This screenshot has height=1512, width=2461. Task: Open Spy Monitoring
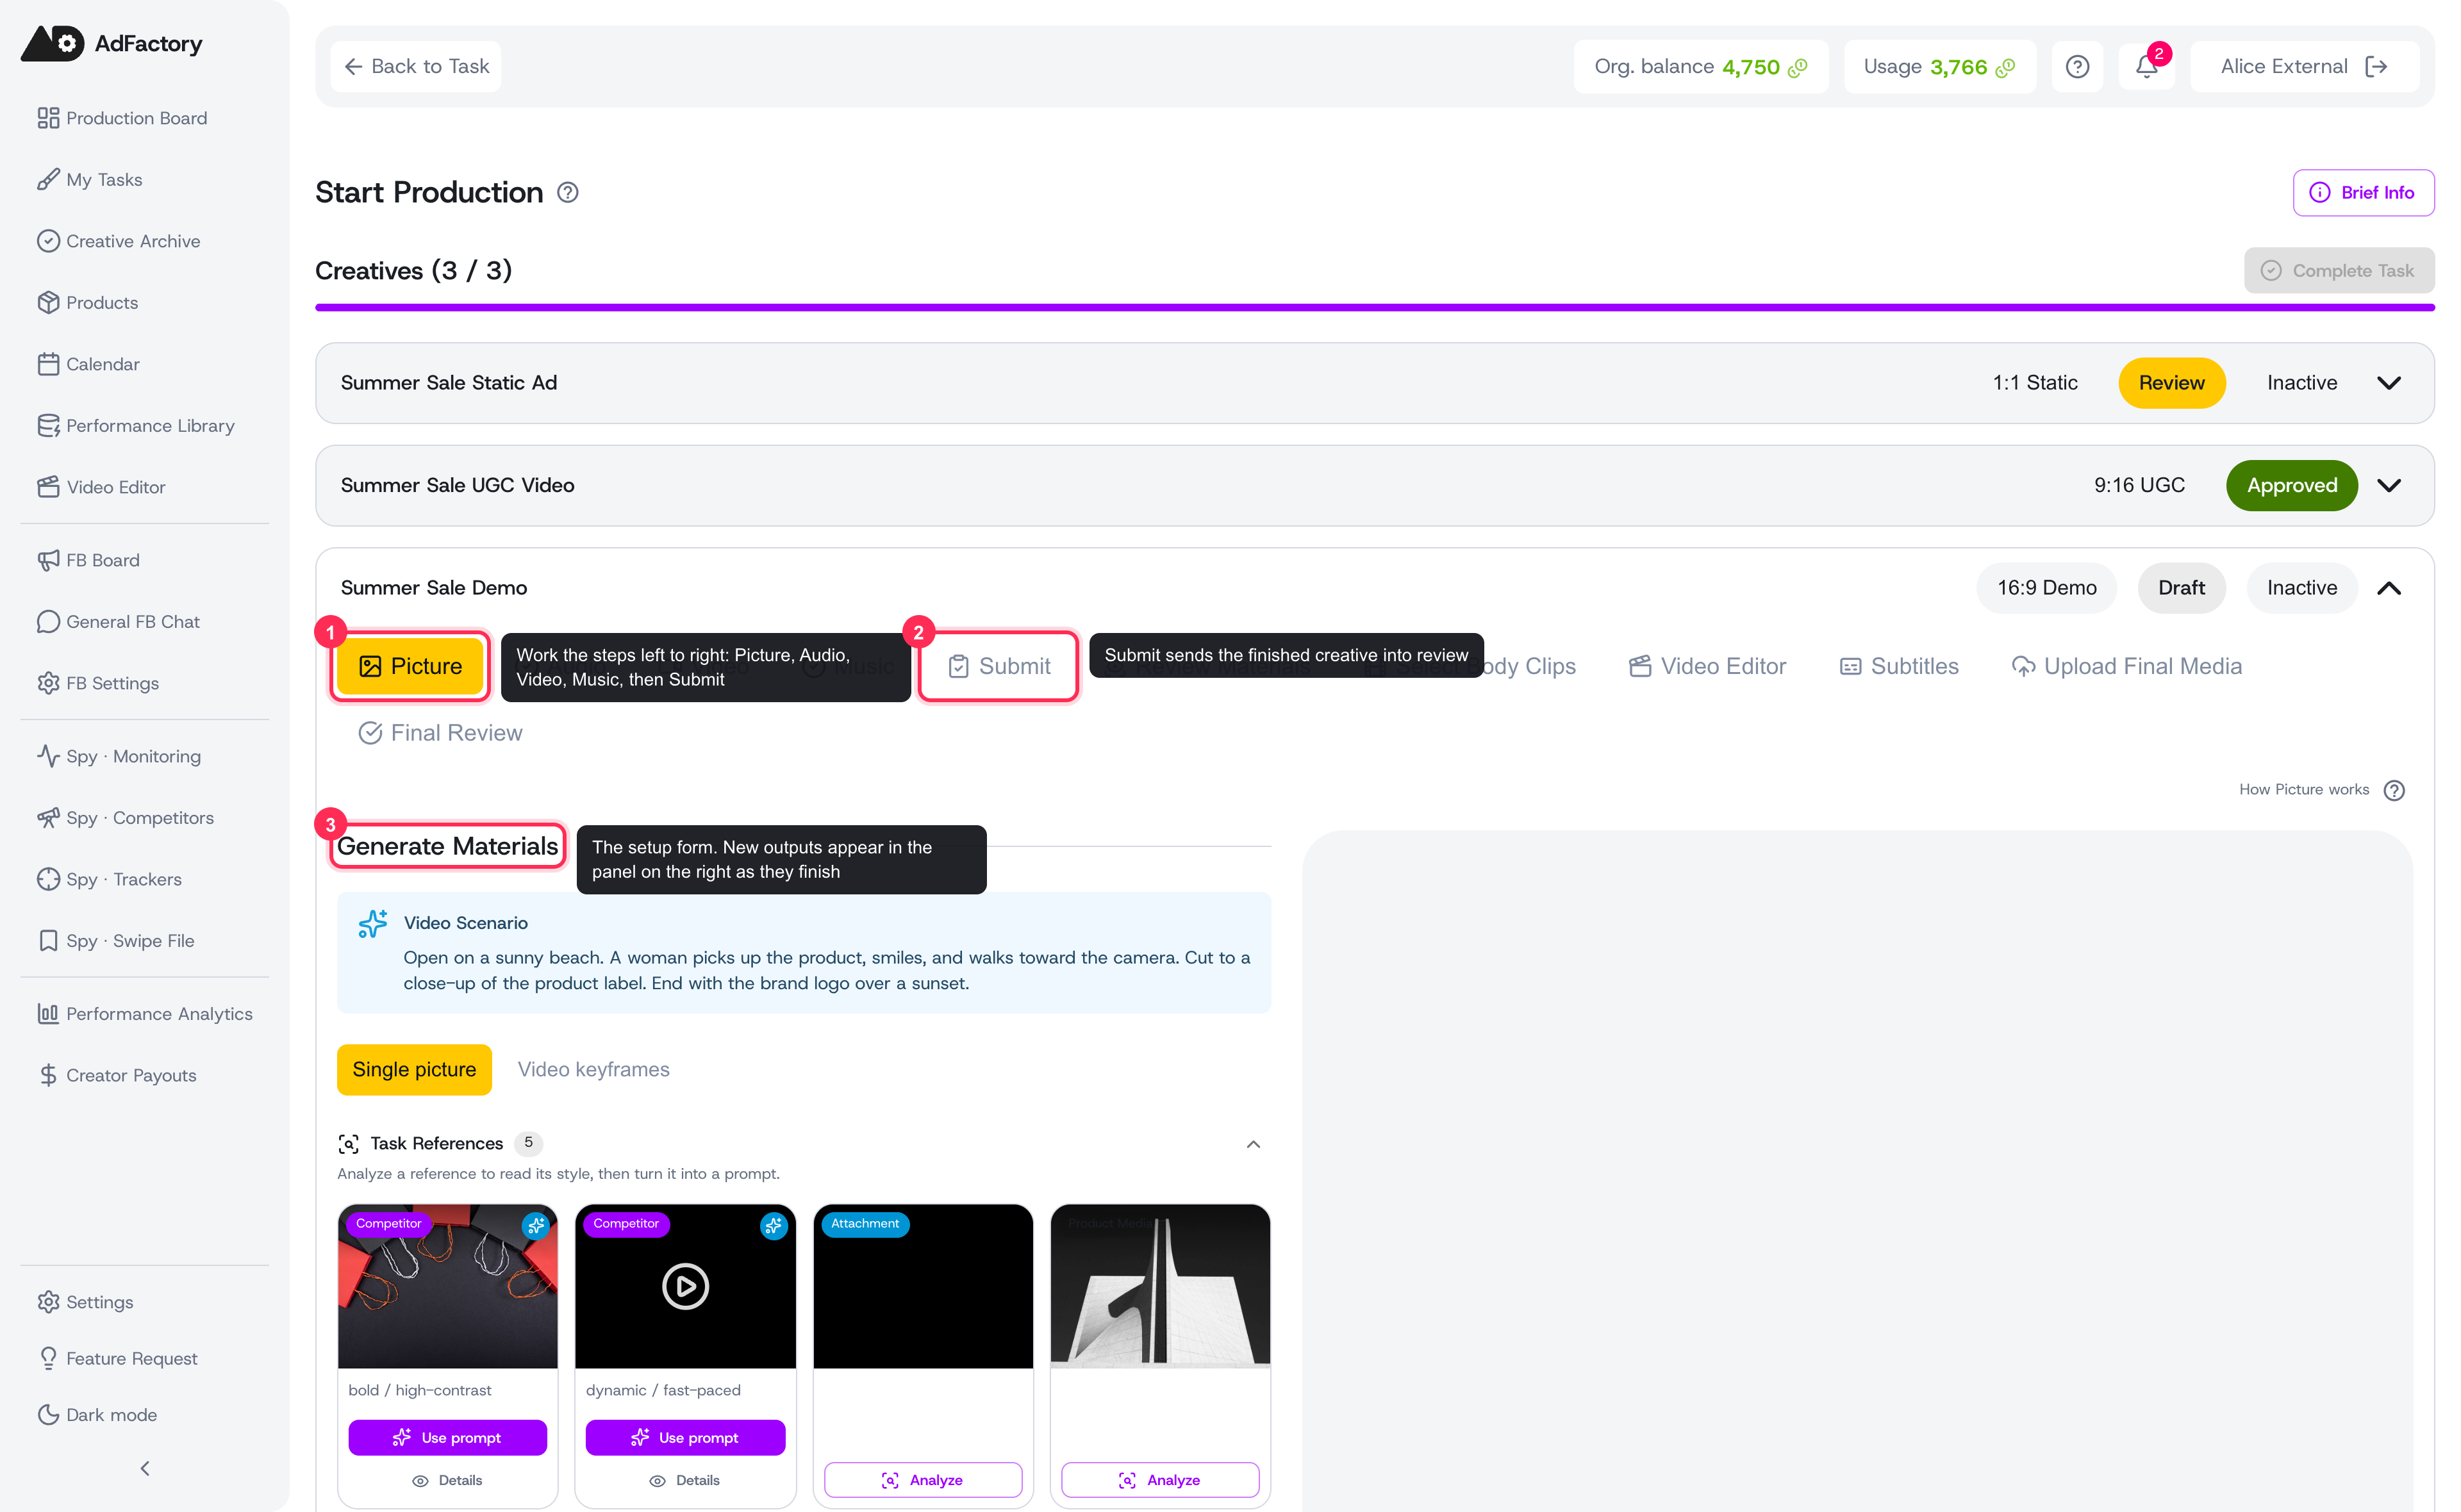pyautogui.click(x=119, y=757)
